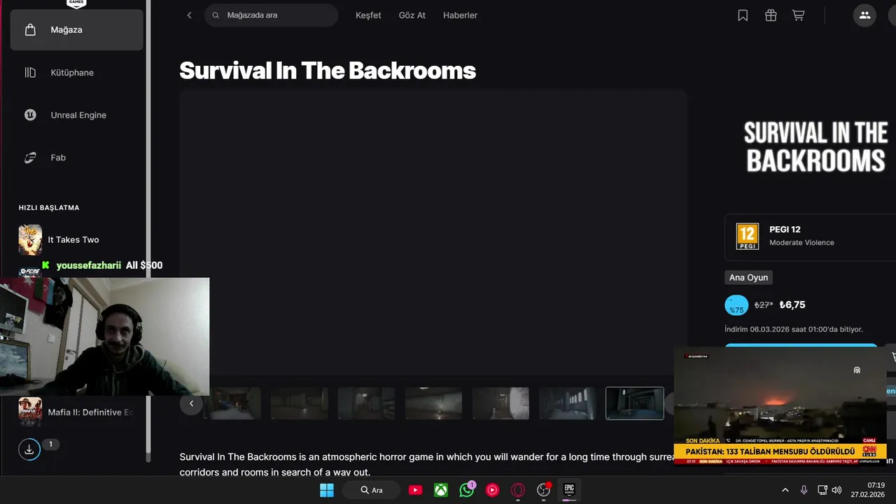Screen dimensions: 896x504
Task: Click the PAKİSTAN: 133 TALİBAN news headline
Action: click(x=770, y=452)
